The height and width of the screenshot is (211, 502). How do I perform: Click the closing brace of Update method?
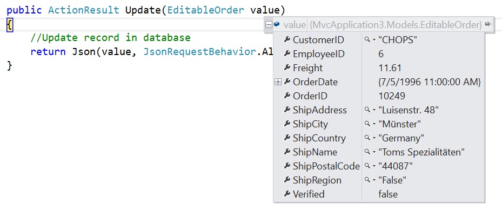pyautogui.click(x=10, y=66)
